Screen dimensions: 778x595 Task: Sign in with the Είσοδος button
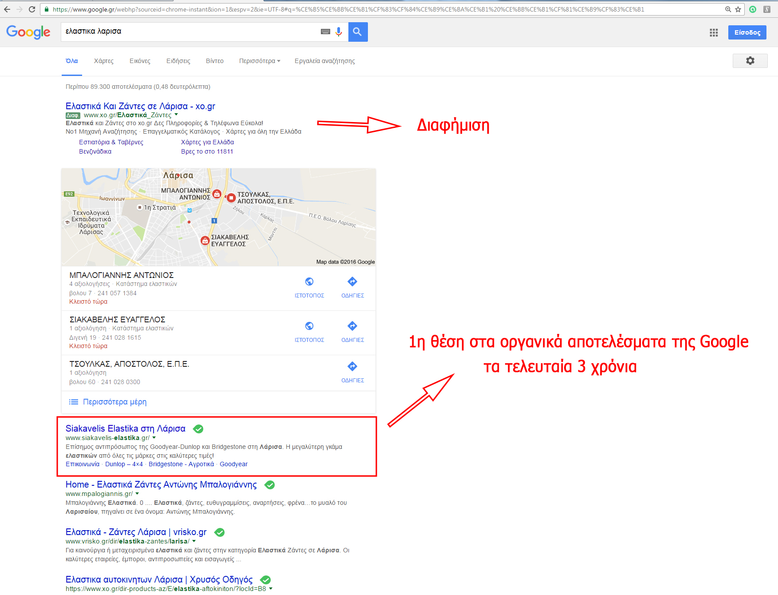coord(747,32)
